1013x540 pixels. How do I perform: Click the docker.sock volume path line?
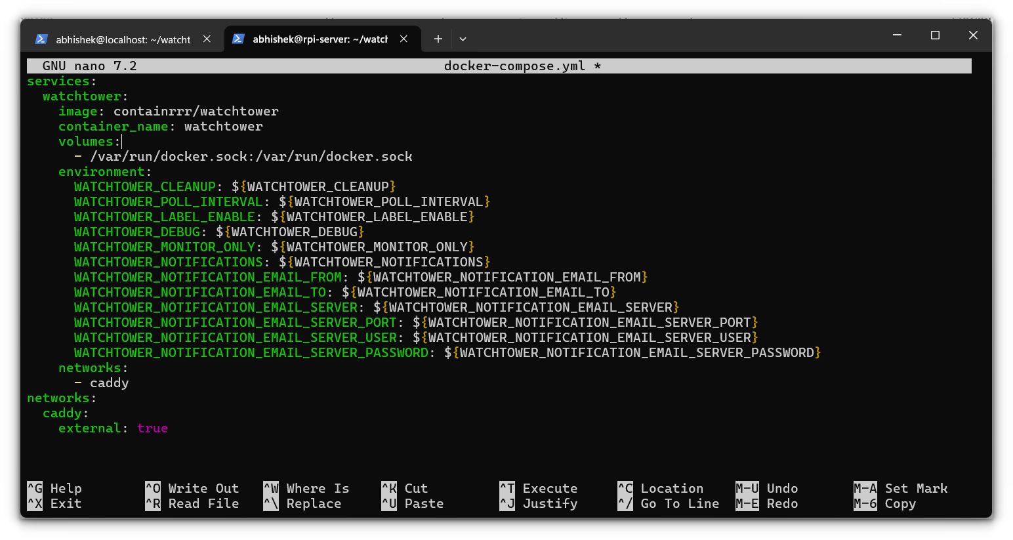tap(251, 156)
